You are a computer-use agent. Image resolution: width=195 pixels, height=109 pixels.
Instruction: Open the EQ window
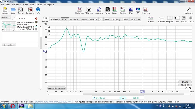[138, 10]
